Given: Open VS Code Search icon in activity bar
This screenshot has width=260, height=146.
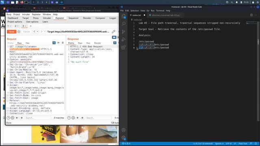Looking at the screenshot, I should (123, 24).
